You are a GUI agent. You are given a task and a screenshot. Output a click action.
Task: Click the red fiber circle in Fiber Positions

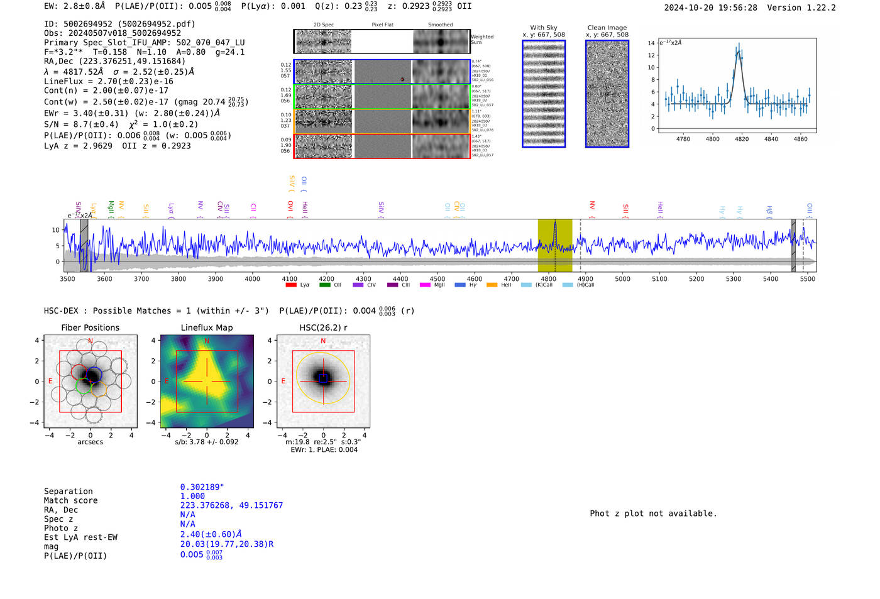(x=79, y=372)
